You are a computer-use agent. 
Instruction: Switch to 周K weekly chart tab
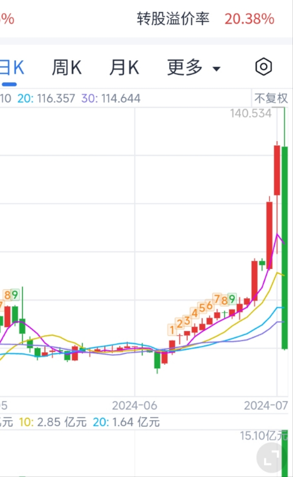pyautogui.click(x=67, y=67)
